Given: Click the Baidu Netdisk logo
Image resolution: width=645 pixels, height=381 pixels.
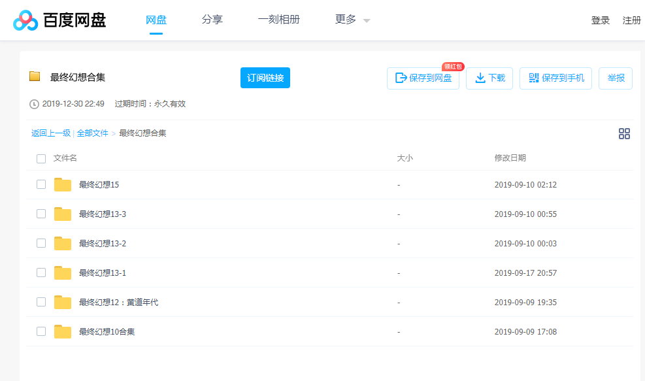Looking at the screenshot, I should click(x=59, y=20).
